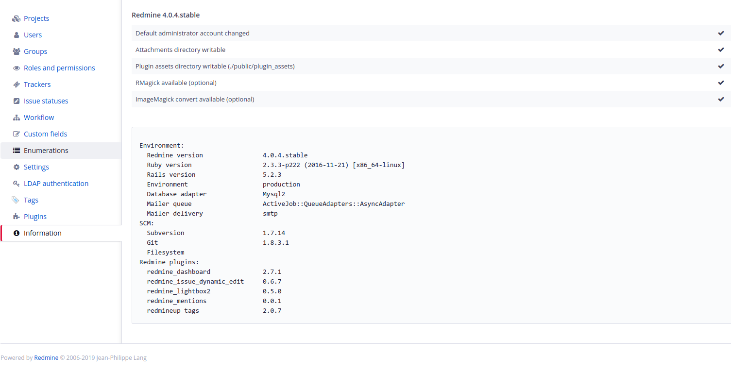The height and width of the screenshot is (373, 731).
Task: Click the Information circle icon
Action: click(16, 233)
